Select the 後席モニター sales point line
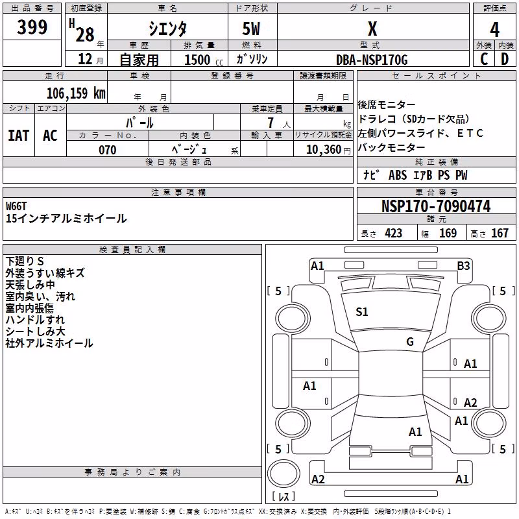This screenshot has width=519, height=519. (x=386, y=105)
